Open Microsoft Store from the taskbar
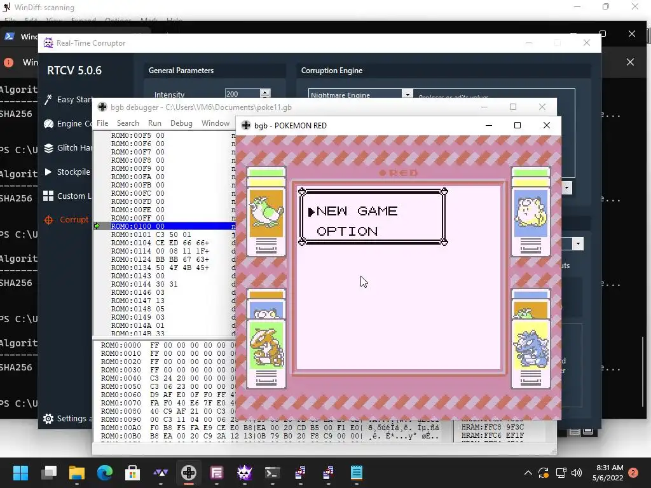The image size is (651, 488). (x=132, y=473)
